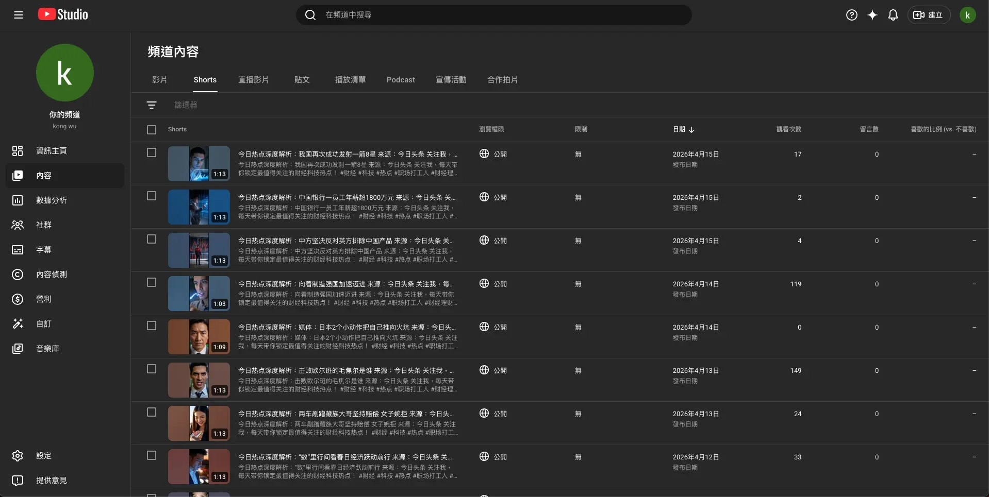Click the filter list icon
The width and height of the screenshot is (989, 497).
pos(152,105)
